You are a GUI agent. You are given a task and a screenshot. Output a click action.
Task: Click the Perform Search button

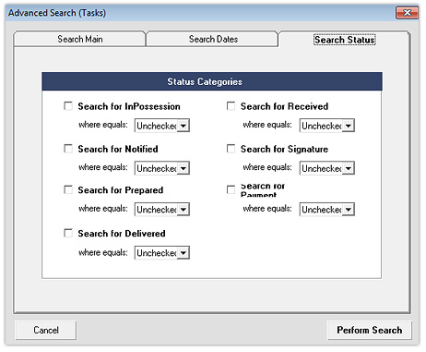coord(370,330)
